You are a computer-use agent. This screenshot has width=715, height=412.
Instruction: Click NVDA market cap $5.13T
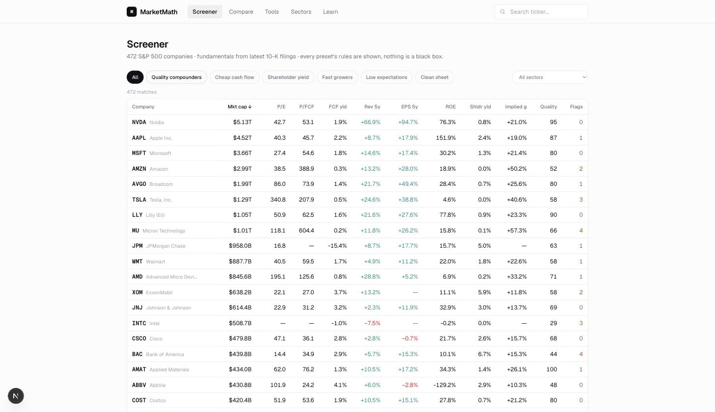tap(243, 122)
